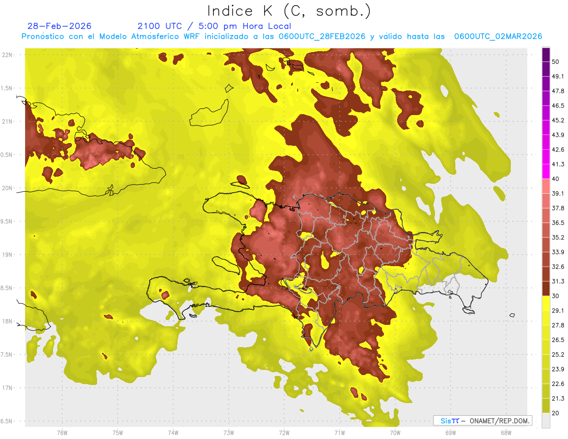The image size is (568, 439).
Task: Click colorbar label '26.5'
Action: [x=559, y=340]
